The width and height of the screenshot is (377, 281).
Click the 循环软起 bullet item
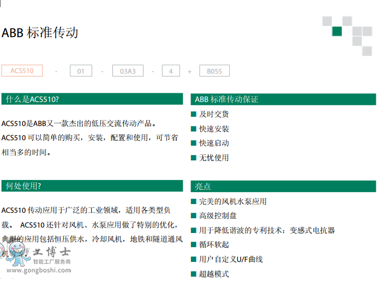coord(210,244)
